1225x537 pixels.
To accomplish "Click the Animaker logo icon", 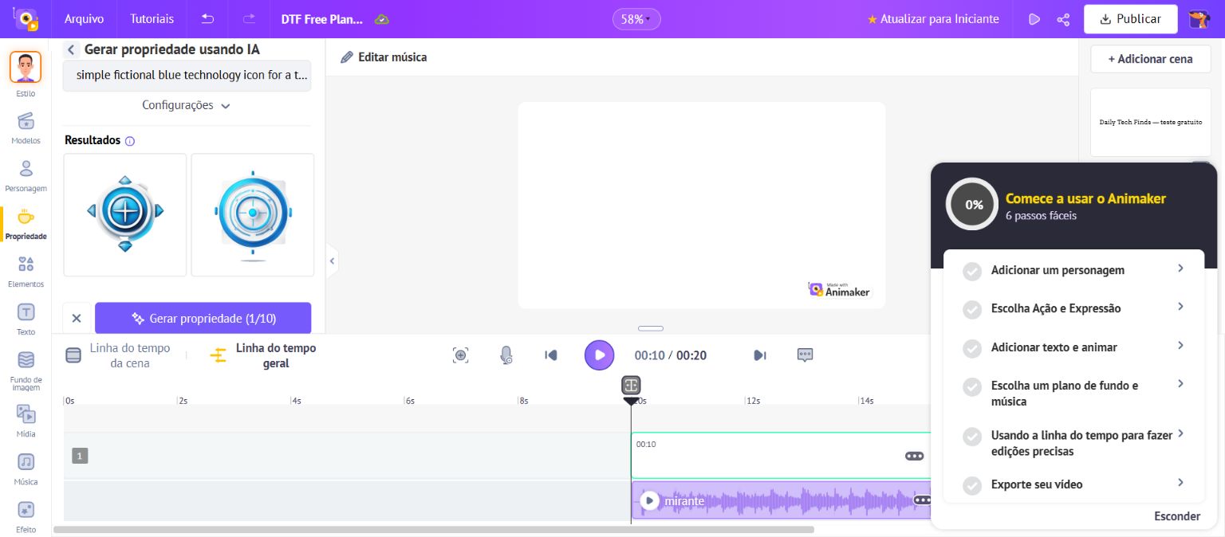I will (26, 19).
